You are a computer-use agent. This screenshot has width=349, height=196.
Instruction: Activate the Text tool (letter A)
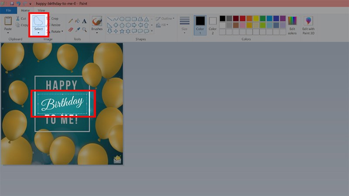[x=84, y=21]
